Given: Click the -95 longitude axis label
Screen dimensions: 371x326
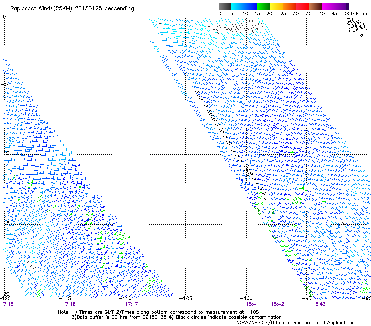Looking at the screenshot, I should click(x=307, y=298).
